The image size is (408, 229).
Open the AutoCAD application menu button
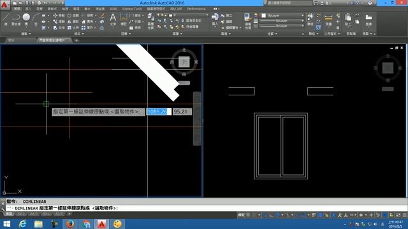tap(4, 5)
